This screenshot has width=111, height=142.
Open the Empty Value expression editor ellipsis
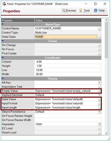tap(99, 91)
